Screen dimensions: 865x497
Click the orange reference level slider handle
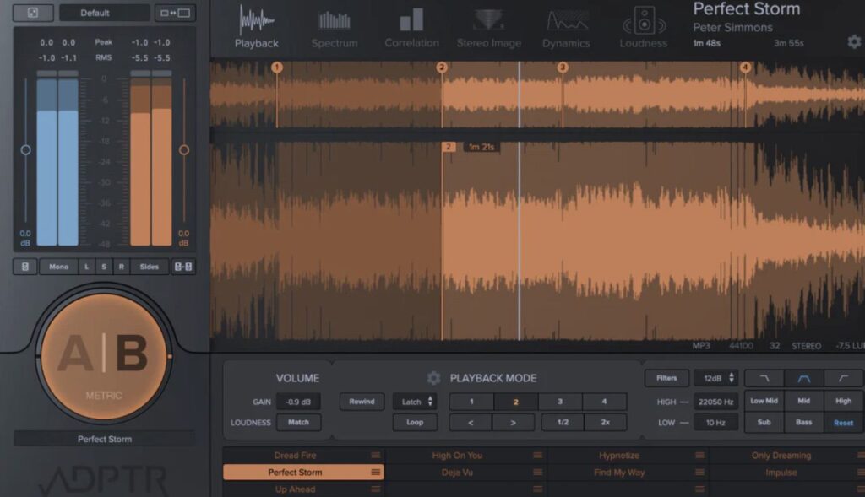point(184,150)
